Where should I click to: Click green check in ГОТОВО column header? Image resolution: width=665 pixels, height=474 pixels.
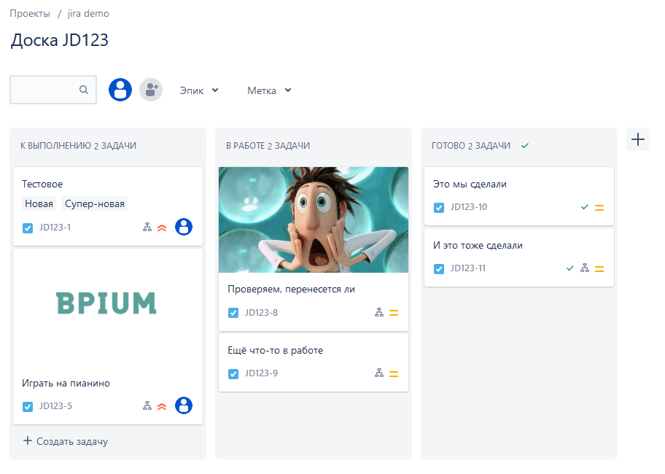[x=525, y=145]
